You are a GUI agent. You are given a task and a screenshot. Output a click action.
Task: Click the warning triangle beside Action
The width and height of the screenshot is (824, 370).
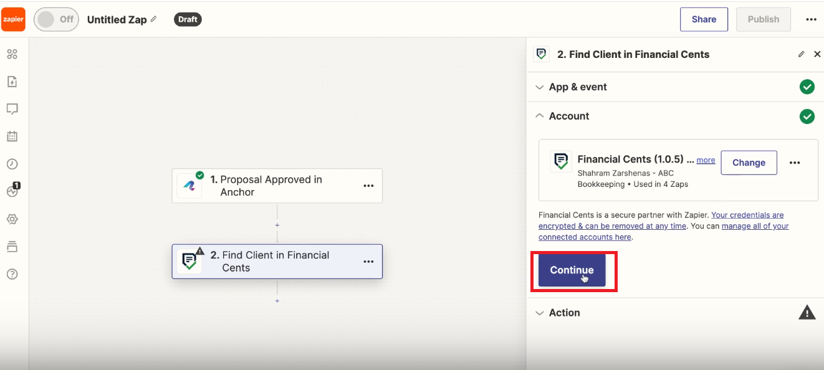[x=807, y=312]
